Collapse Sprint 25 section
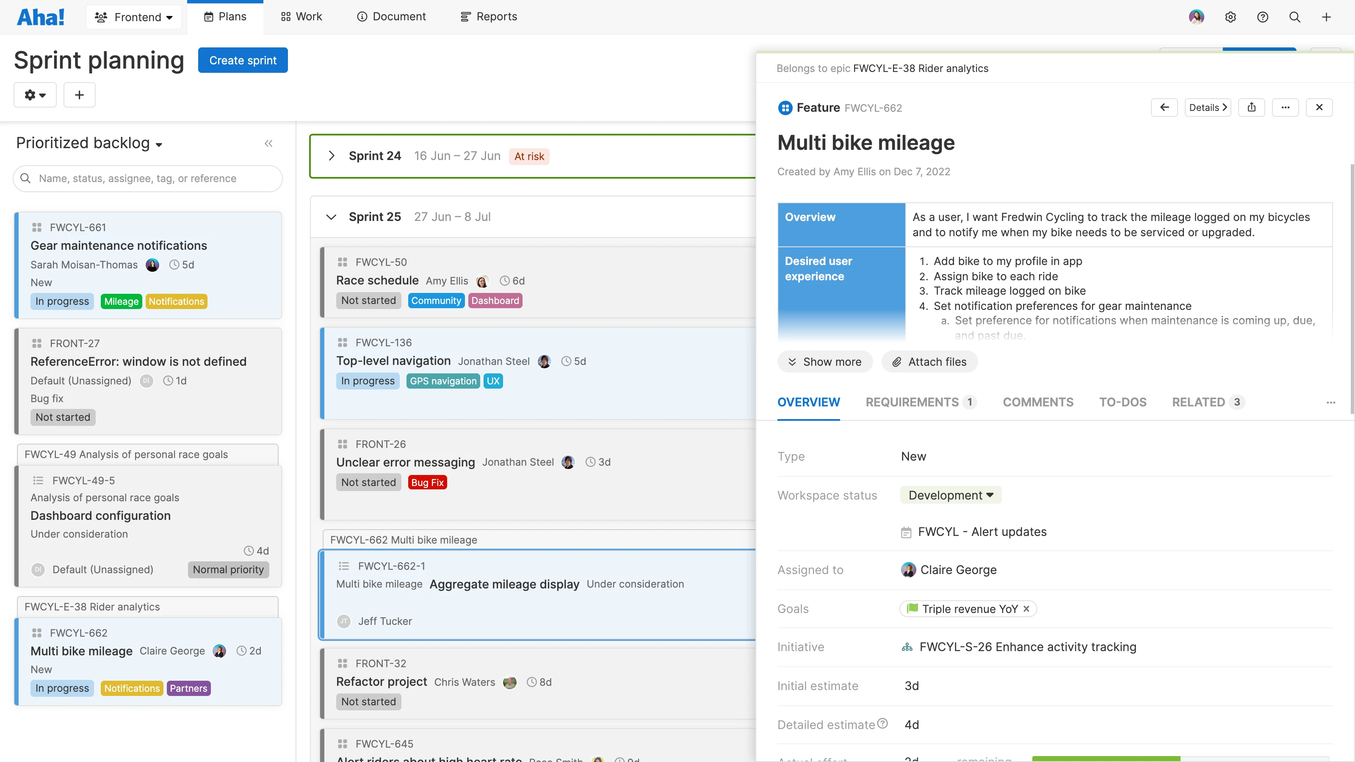This screenshot has width=1355, height=762. coord(332,217)
